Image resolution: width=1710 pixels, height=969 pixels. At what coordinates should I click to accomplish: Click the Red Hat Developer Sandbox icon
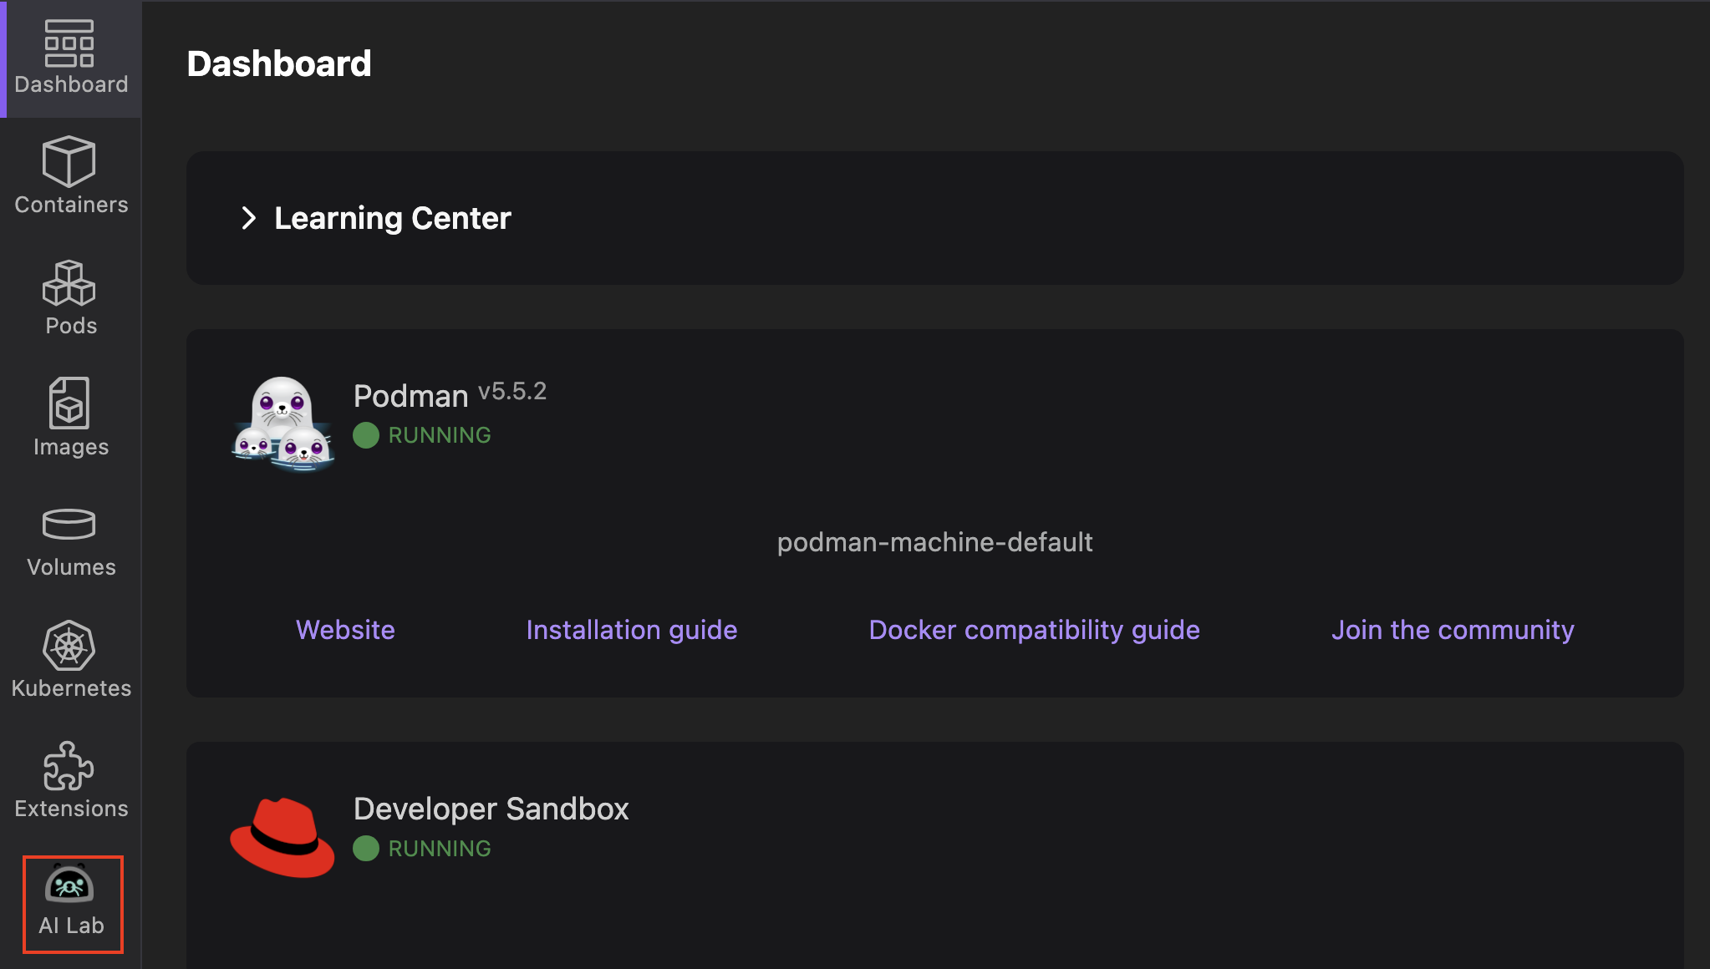282,835
